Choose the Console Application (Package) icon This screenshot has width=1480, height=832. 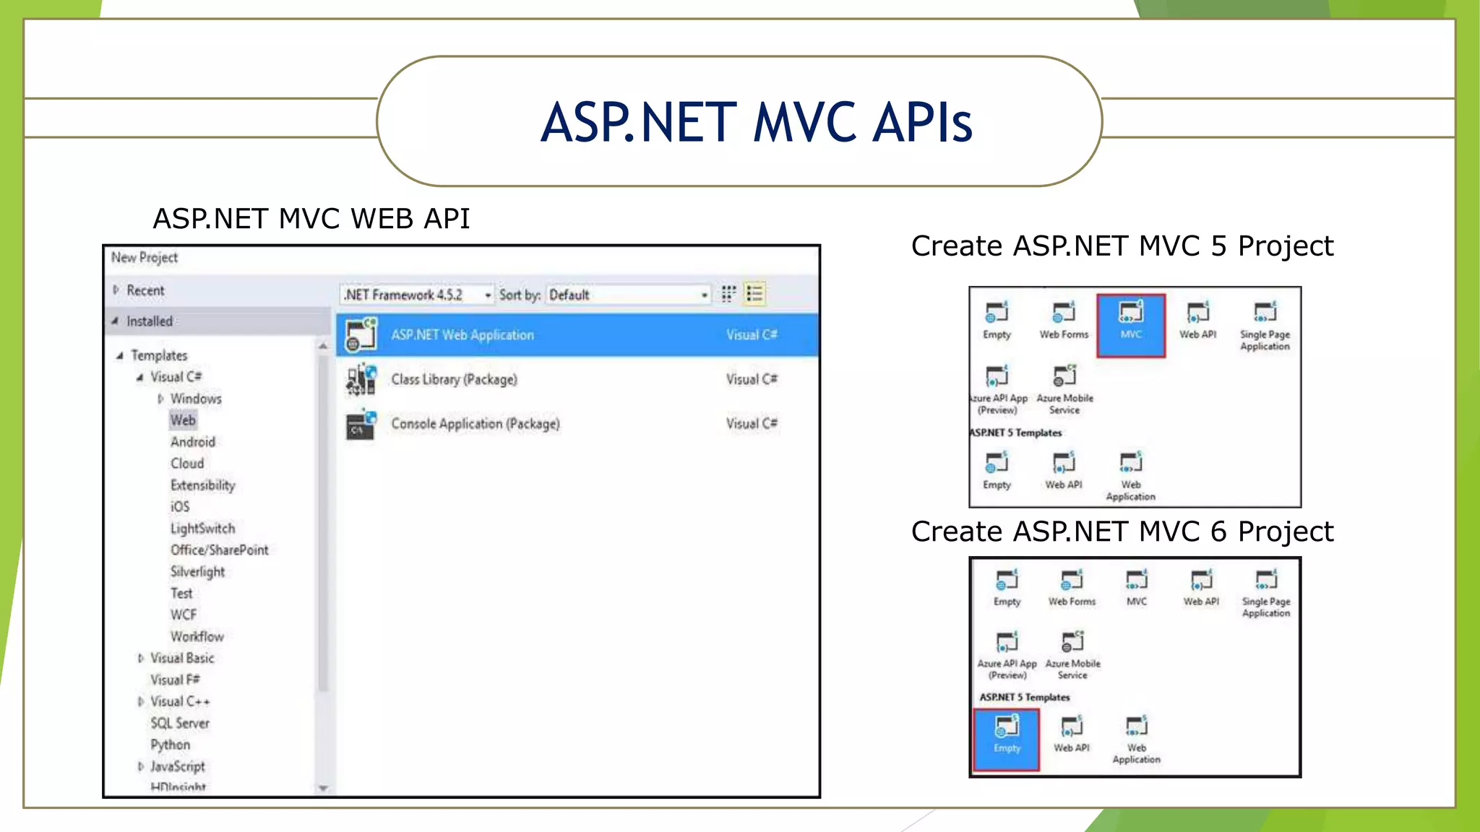click(x=361, y=425)
